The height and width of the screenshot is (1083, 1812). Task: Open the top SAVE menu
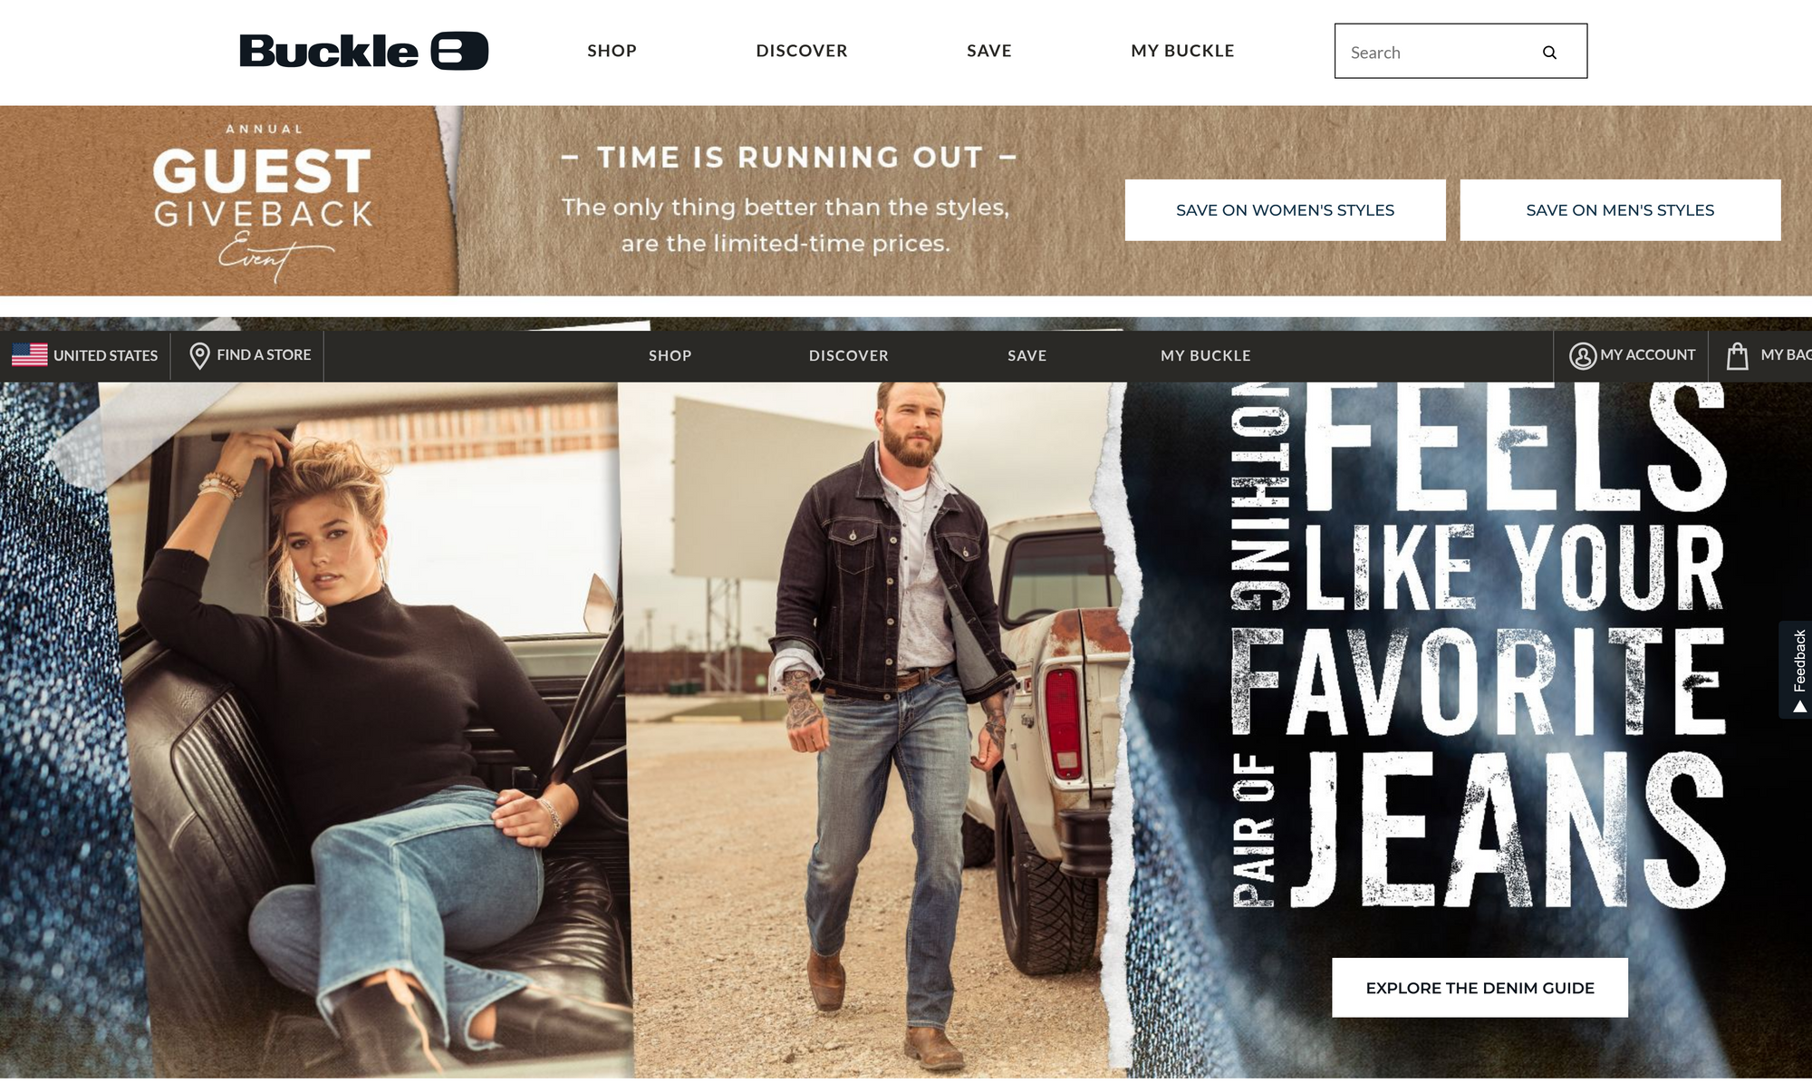pos(988,51)
